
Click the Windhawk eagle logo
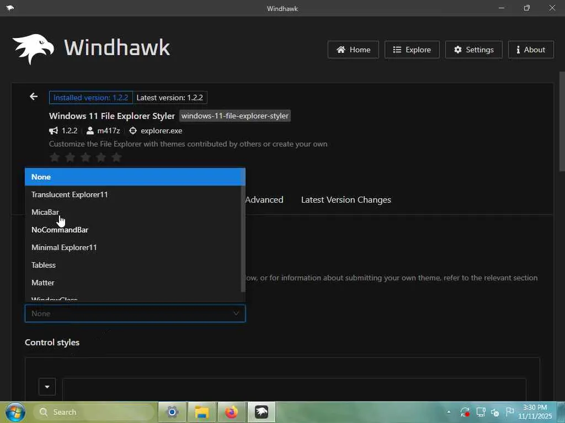(33, 49)
